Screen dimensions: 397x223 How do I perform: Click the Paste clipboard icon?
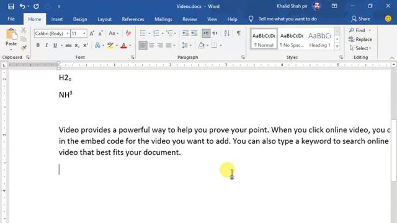(x=11, y=34)
